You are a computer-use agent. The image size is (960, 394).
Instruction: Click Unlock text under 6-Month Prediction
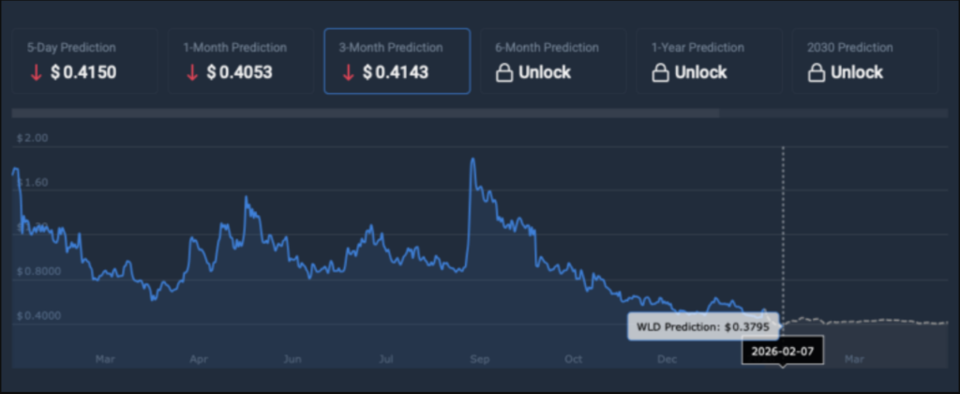point(543,72)
